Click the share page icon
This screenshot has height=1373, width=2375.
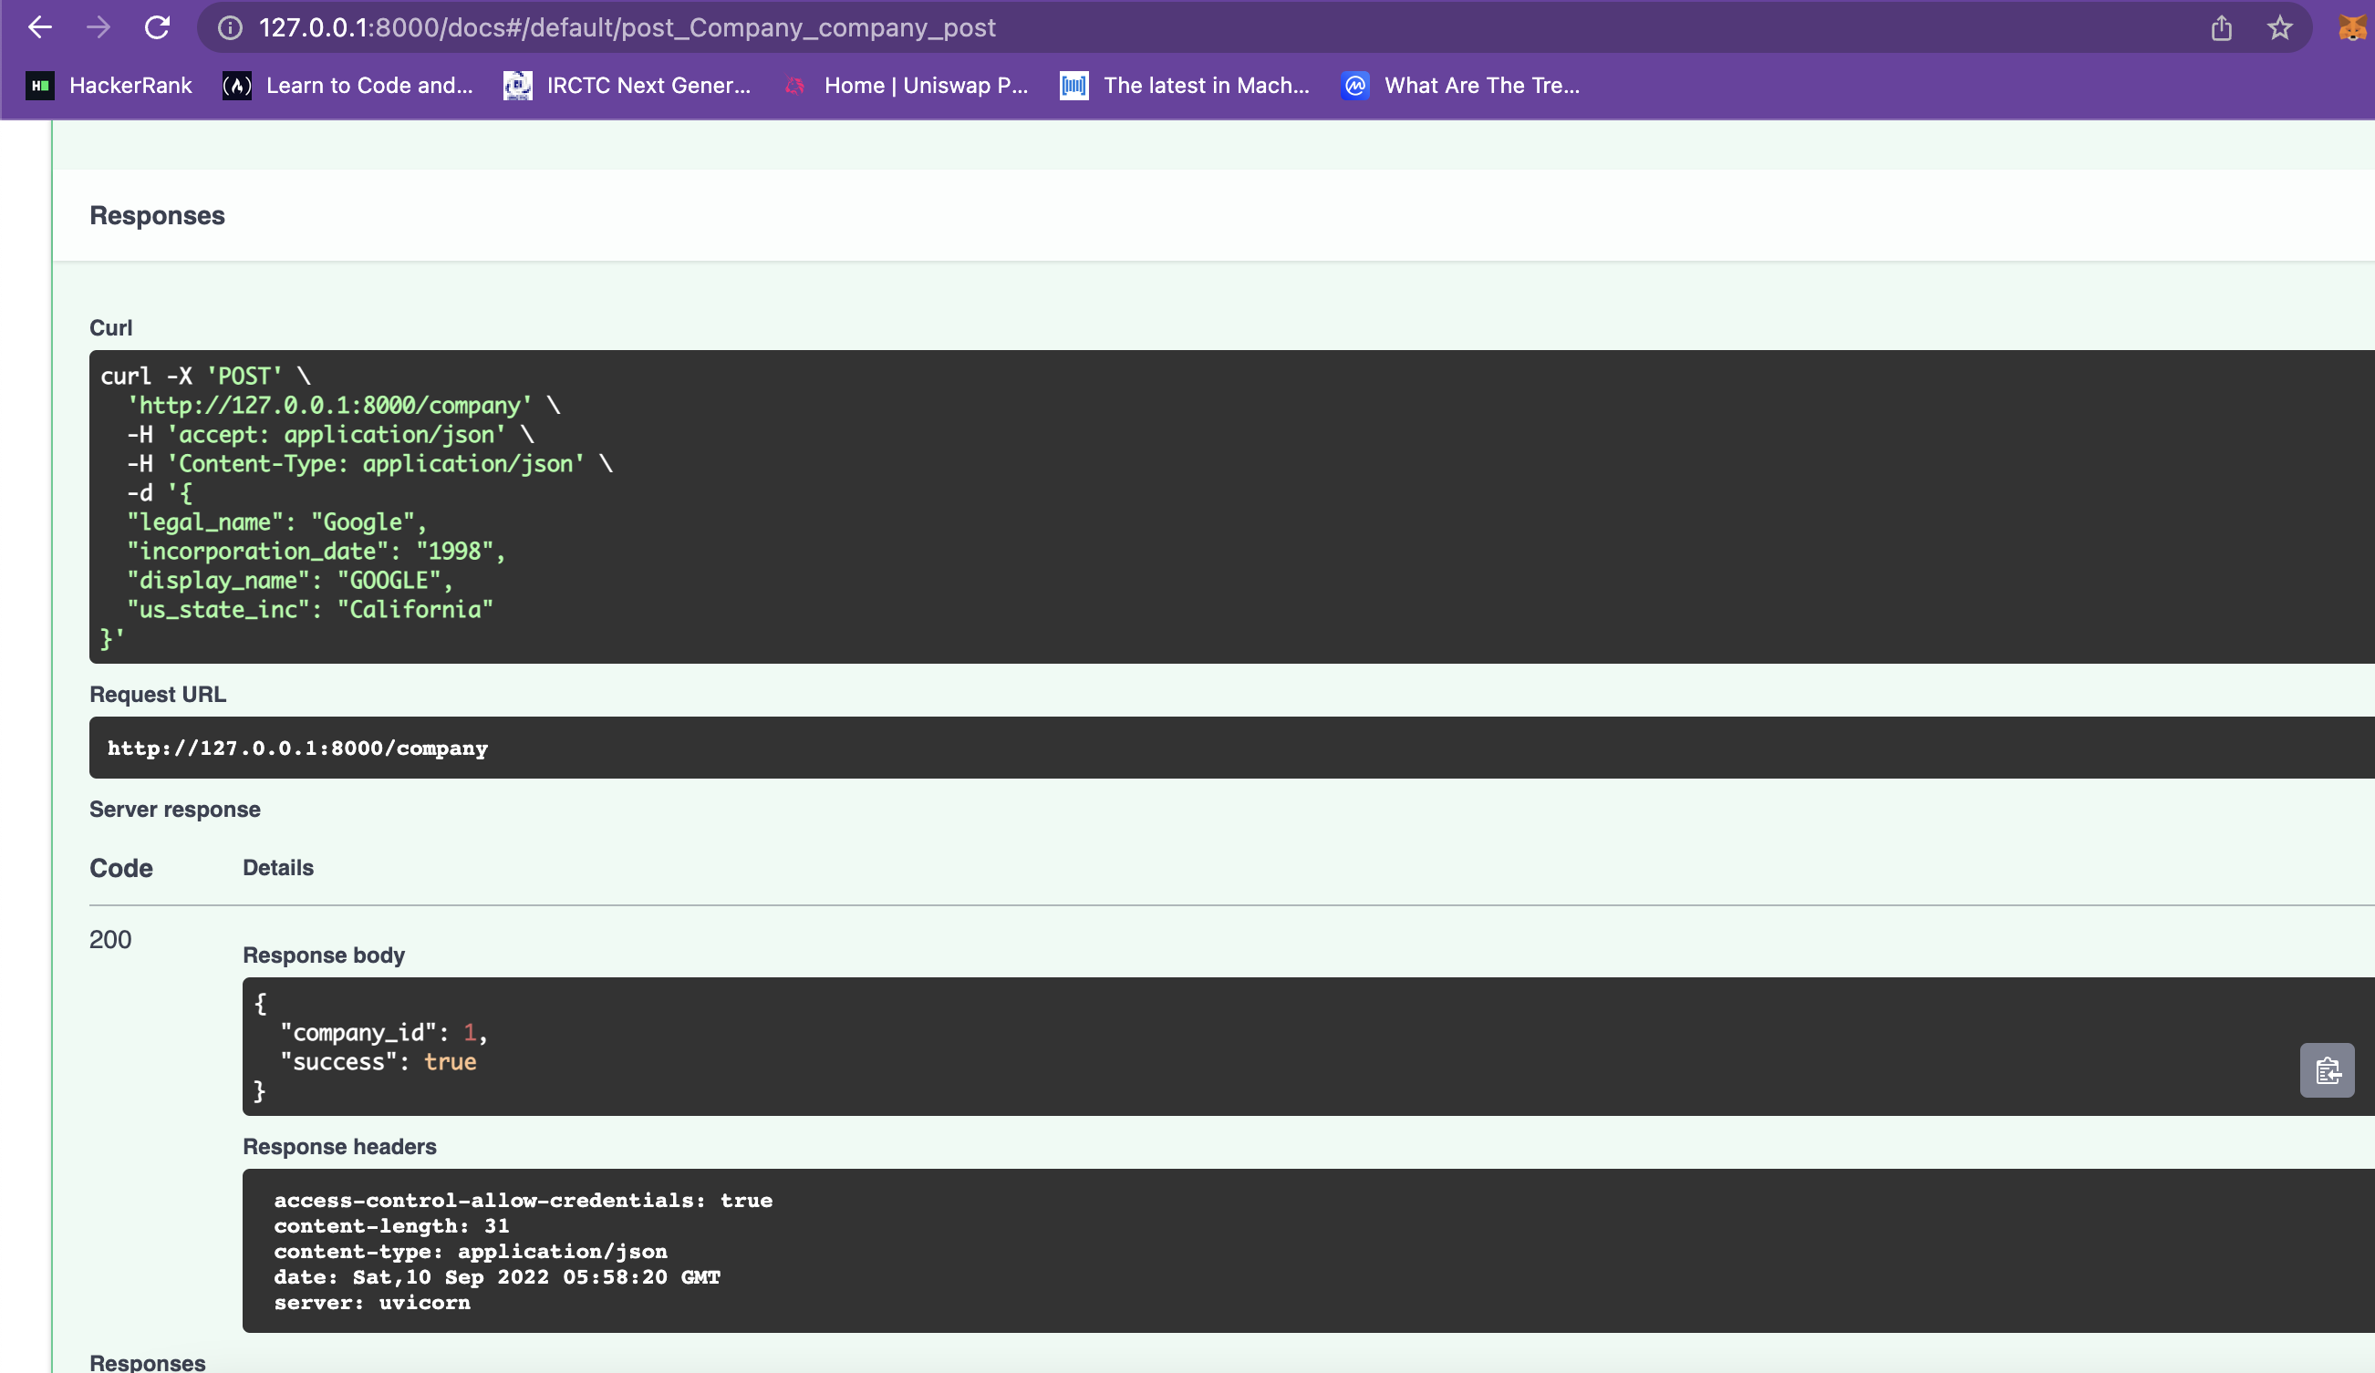(x=2222, y=28)
